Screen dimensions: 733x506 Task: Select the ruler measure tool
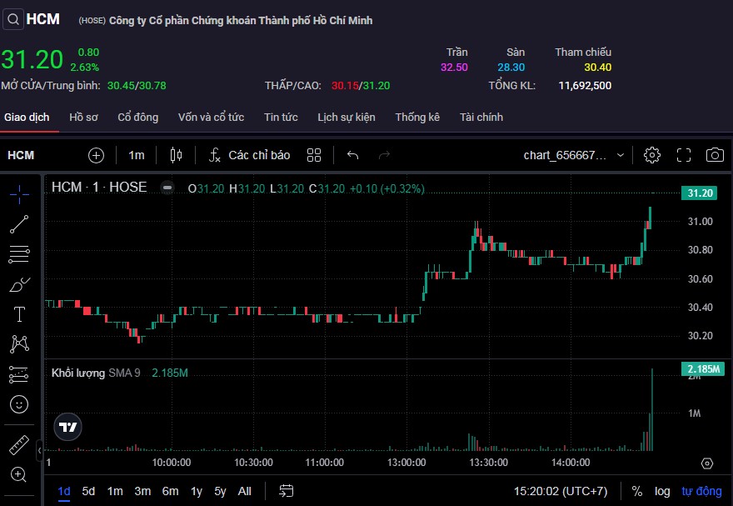click(x=19, y=444)
